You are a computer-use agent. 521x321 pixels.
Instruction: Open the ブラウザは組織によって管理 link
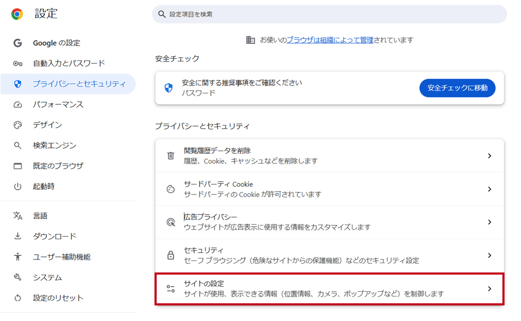(330, 40)
